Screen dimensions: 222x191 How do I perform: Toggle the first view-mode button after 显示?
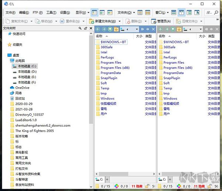[94, 13]
